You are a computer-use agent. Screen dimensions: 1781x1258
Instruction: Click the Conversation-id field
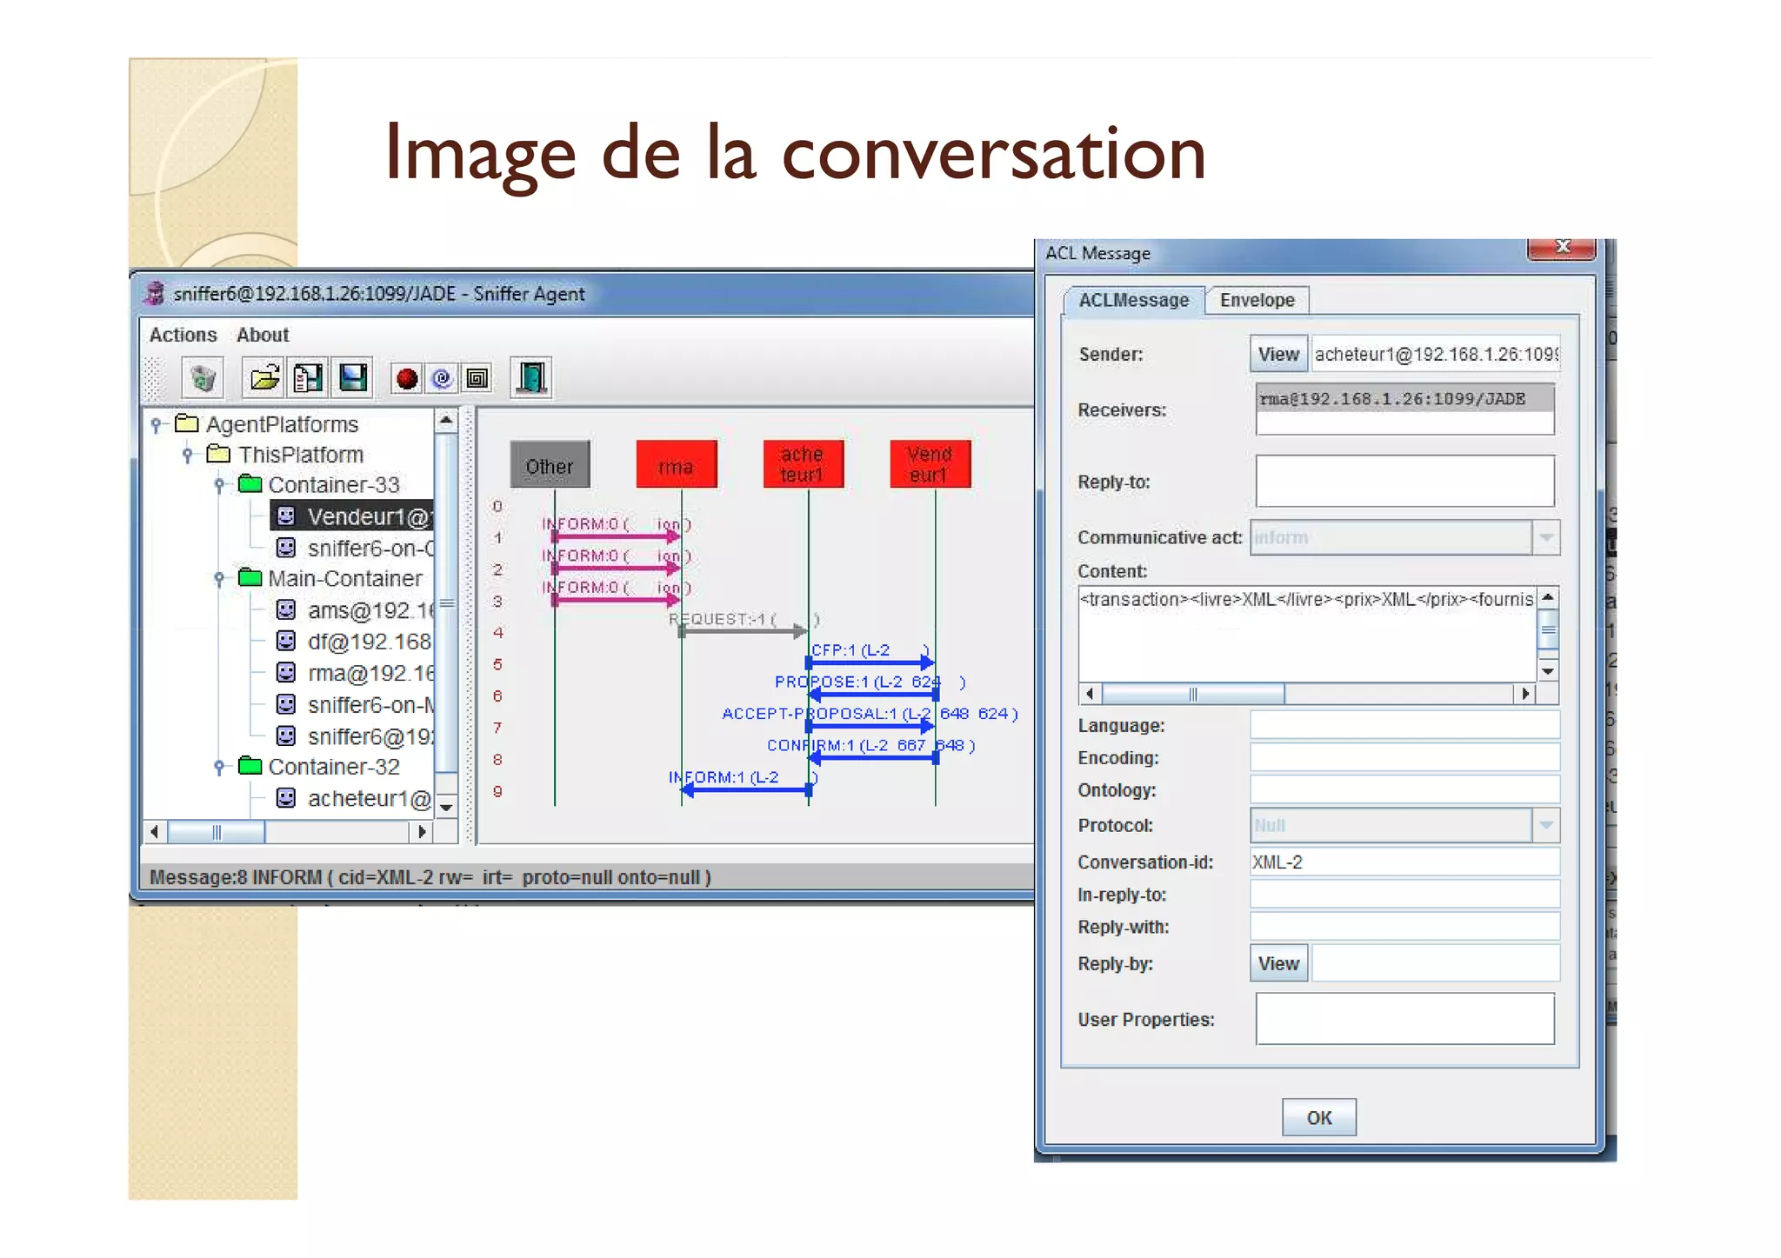(x=1404, y=862)
